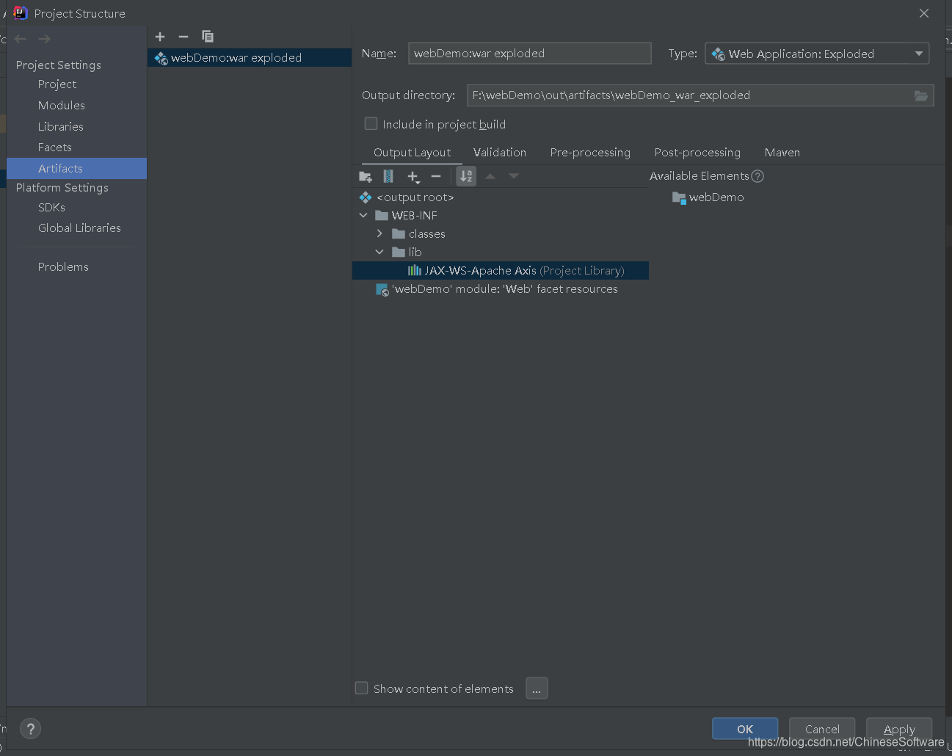
Task: Click the Remove artifact minus icon
Action: click(x=184, y=37)
